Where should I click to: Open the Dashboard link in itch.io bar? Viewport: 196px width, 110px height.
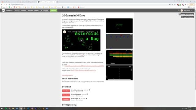tap(9, 11)
